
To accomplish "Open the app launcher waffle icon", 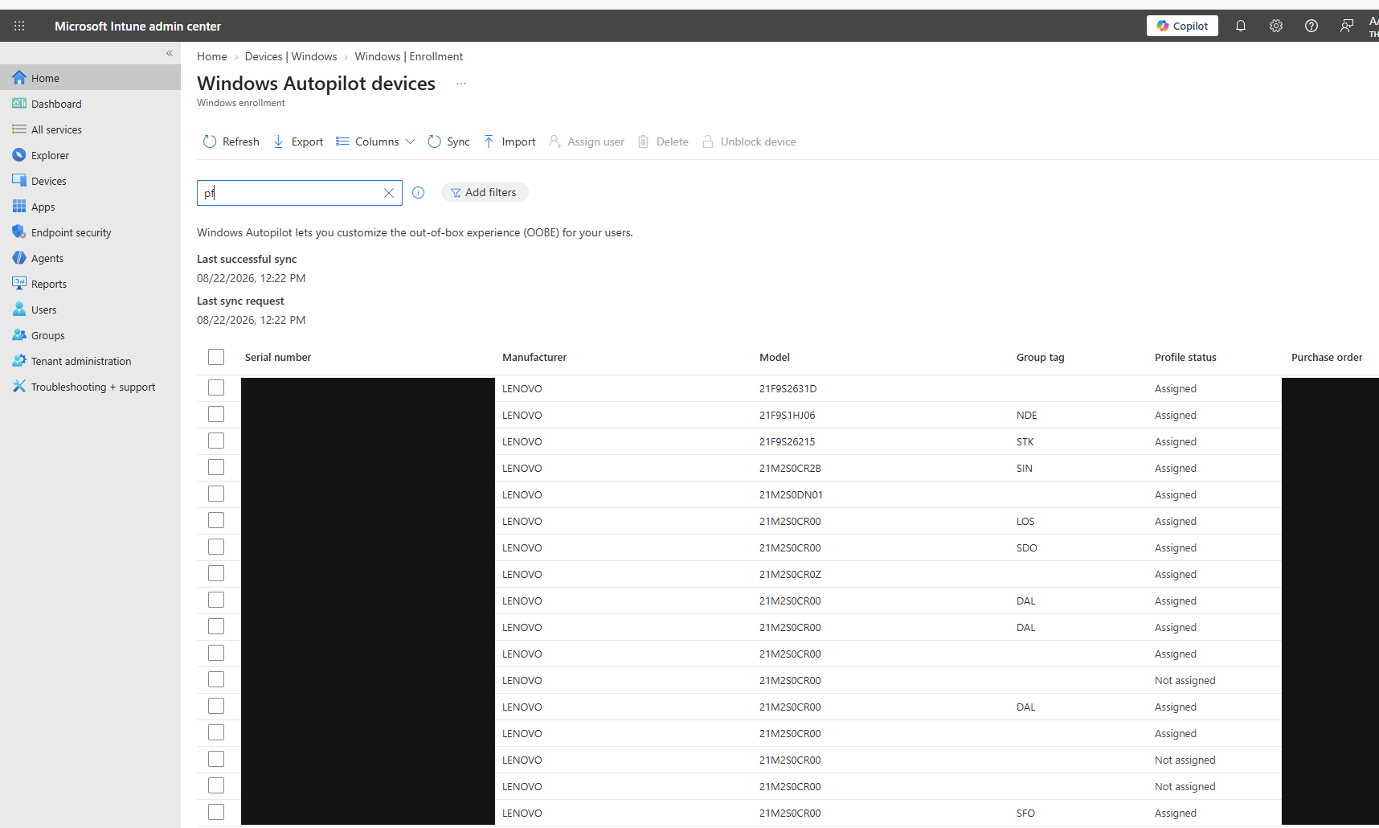I will 19,26.
